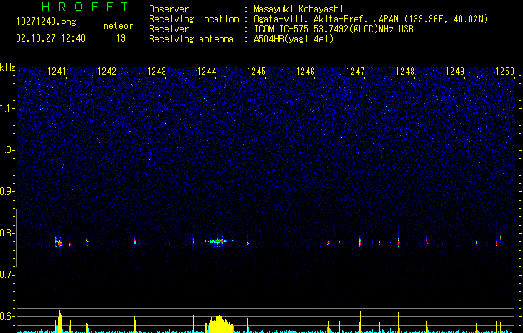Click the 1243 time marker
The image size is (523, 333).
point(156,72)
